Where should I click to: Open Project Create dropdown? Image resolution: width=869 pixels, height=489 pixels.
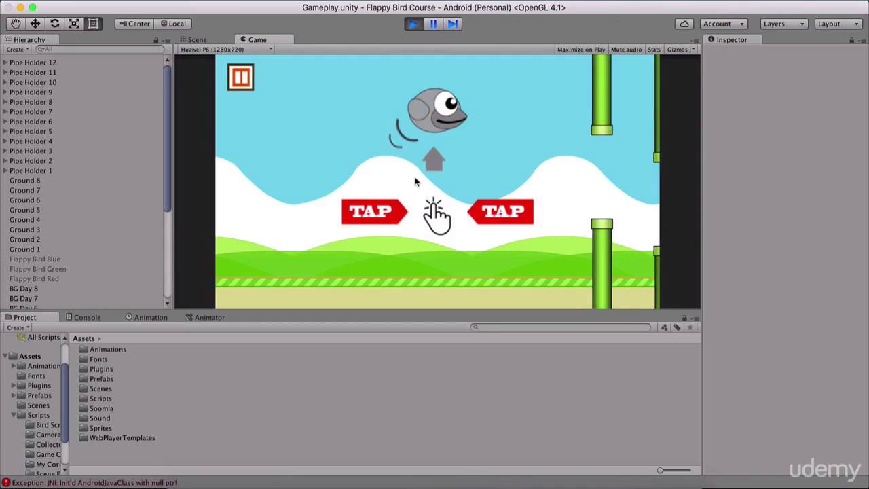pos(17,327)
